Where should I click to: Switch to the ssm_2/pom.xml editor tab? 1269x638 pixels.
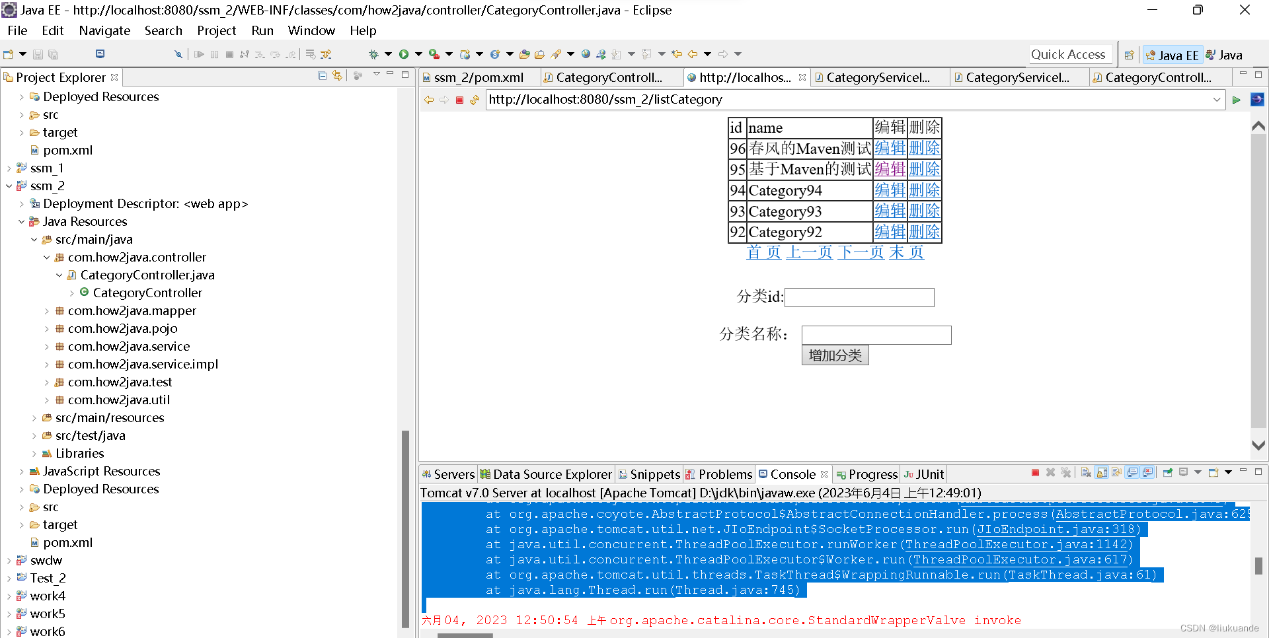click(479, 77)
